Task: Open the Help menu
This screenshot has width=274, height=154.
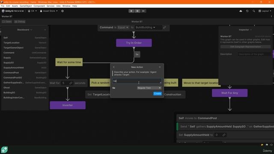Action: [74, 6]
